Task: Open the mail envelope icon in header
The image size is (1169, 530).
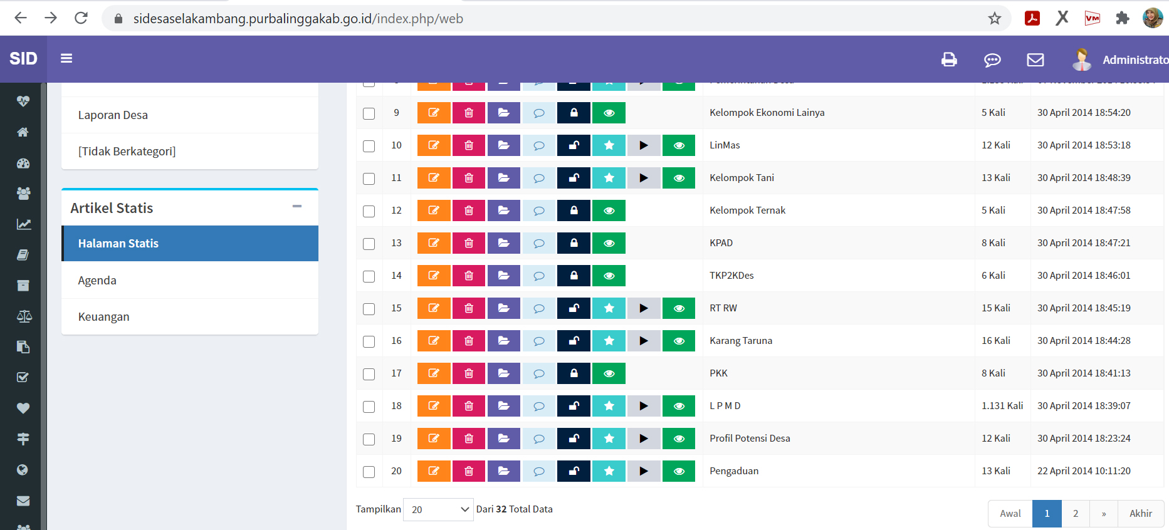Action: pyautogui.click(x=1035, y=60)
